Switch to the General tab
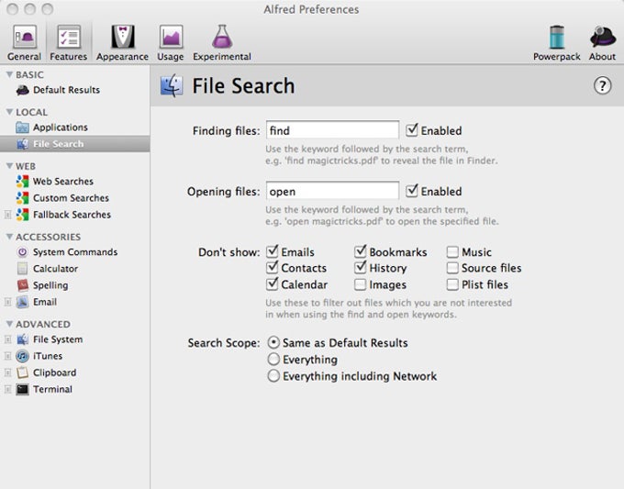The height and width of the screenshot is (489, 624). 24,42
